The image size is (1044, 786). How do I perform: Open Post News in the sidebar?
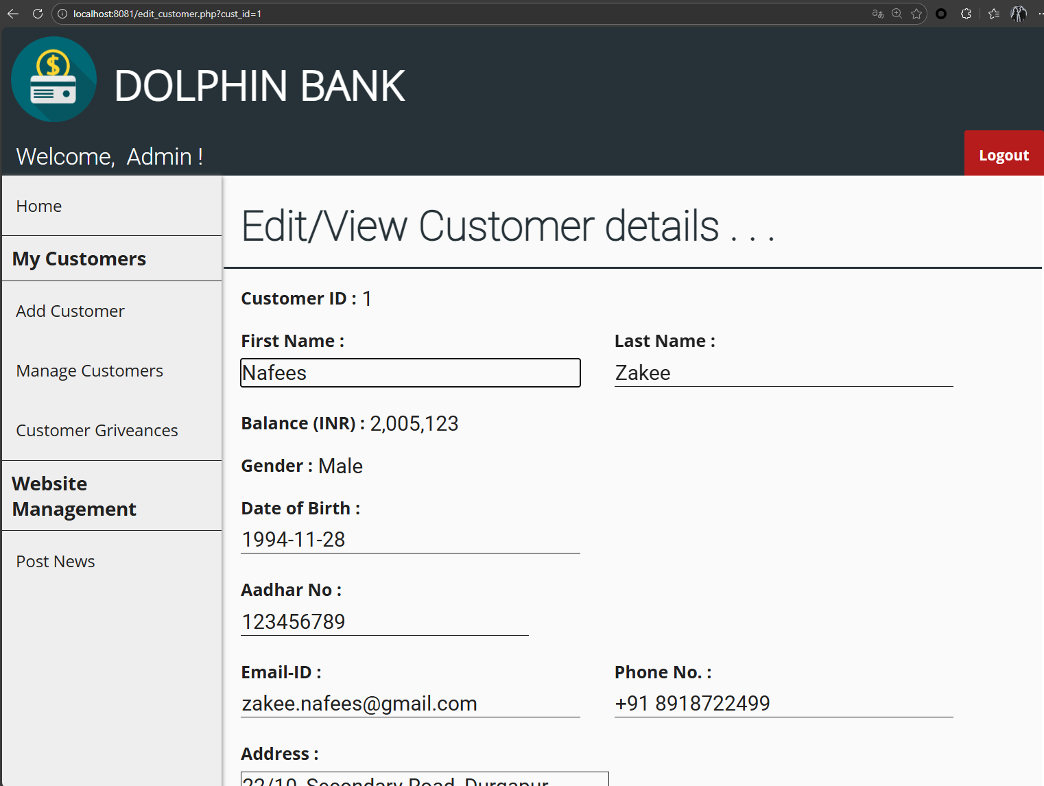coord(56,562)
